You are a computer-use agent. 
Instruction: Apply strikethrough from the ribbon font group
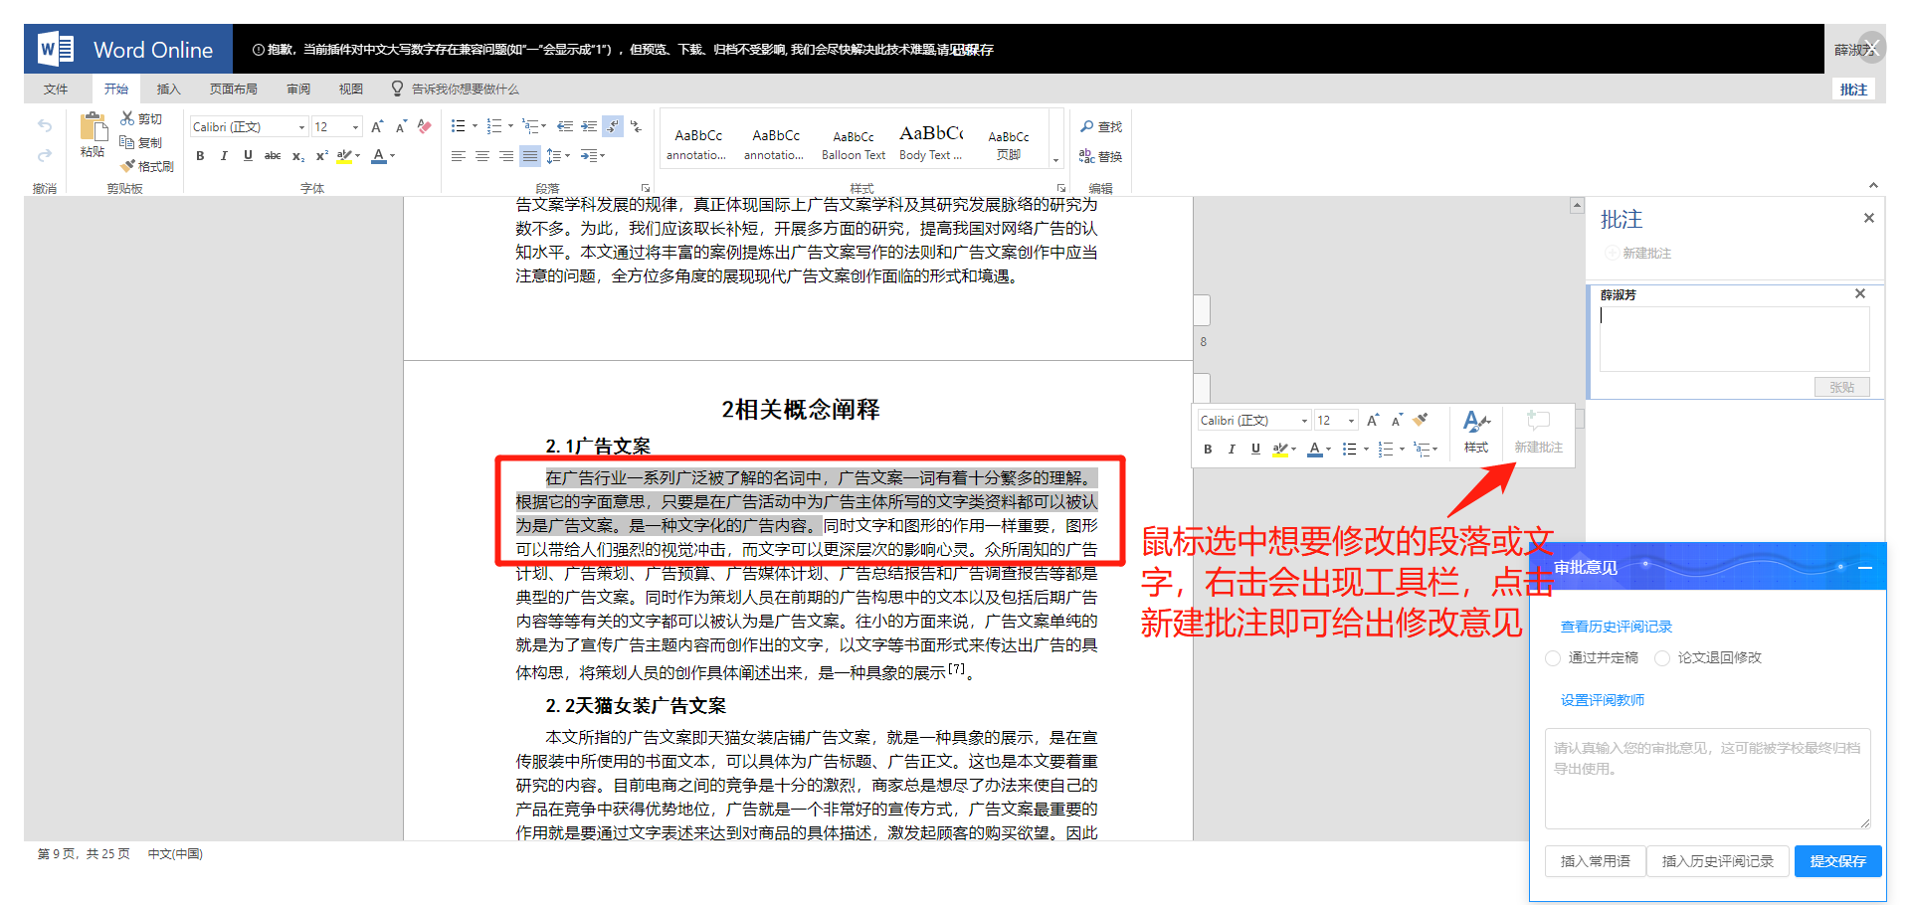pos(272,156)
